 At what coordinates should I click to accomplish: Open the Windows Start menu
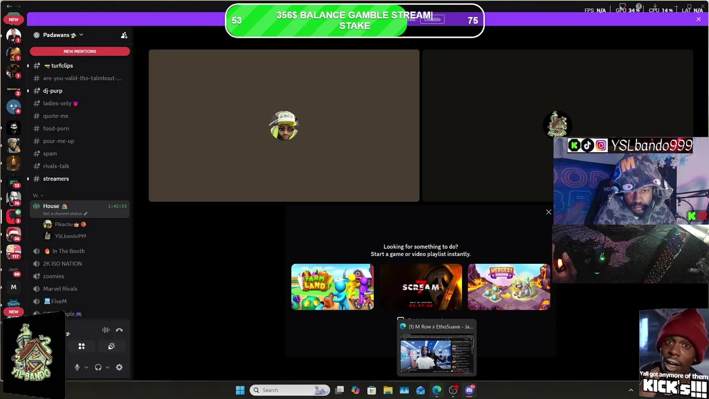click(240, 390)
